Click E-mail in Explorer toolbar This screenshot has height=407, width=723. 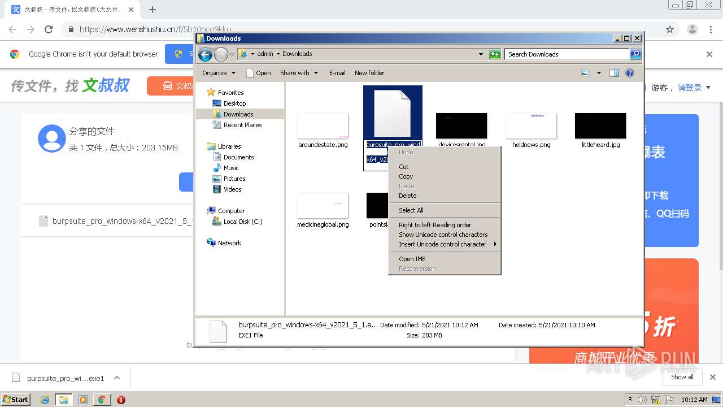click(337, 73)
